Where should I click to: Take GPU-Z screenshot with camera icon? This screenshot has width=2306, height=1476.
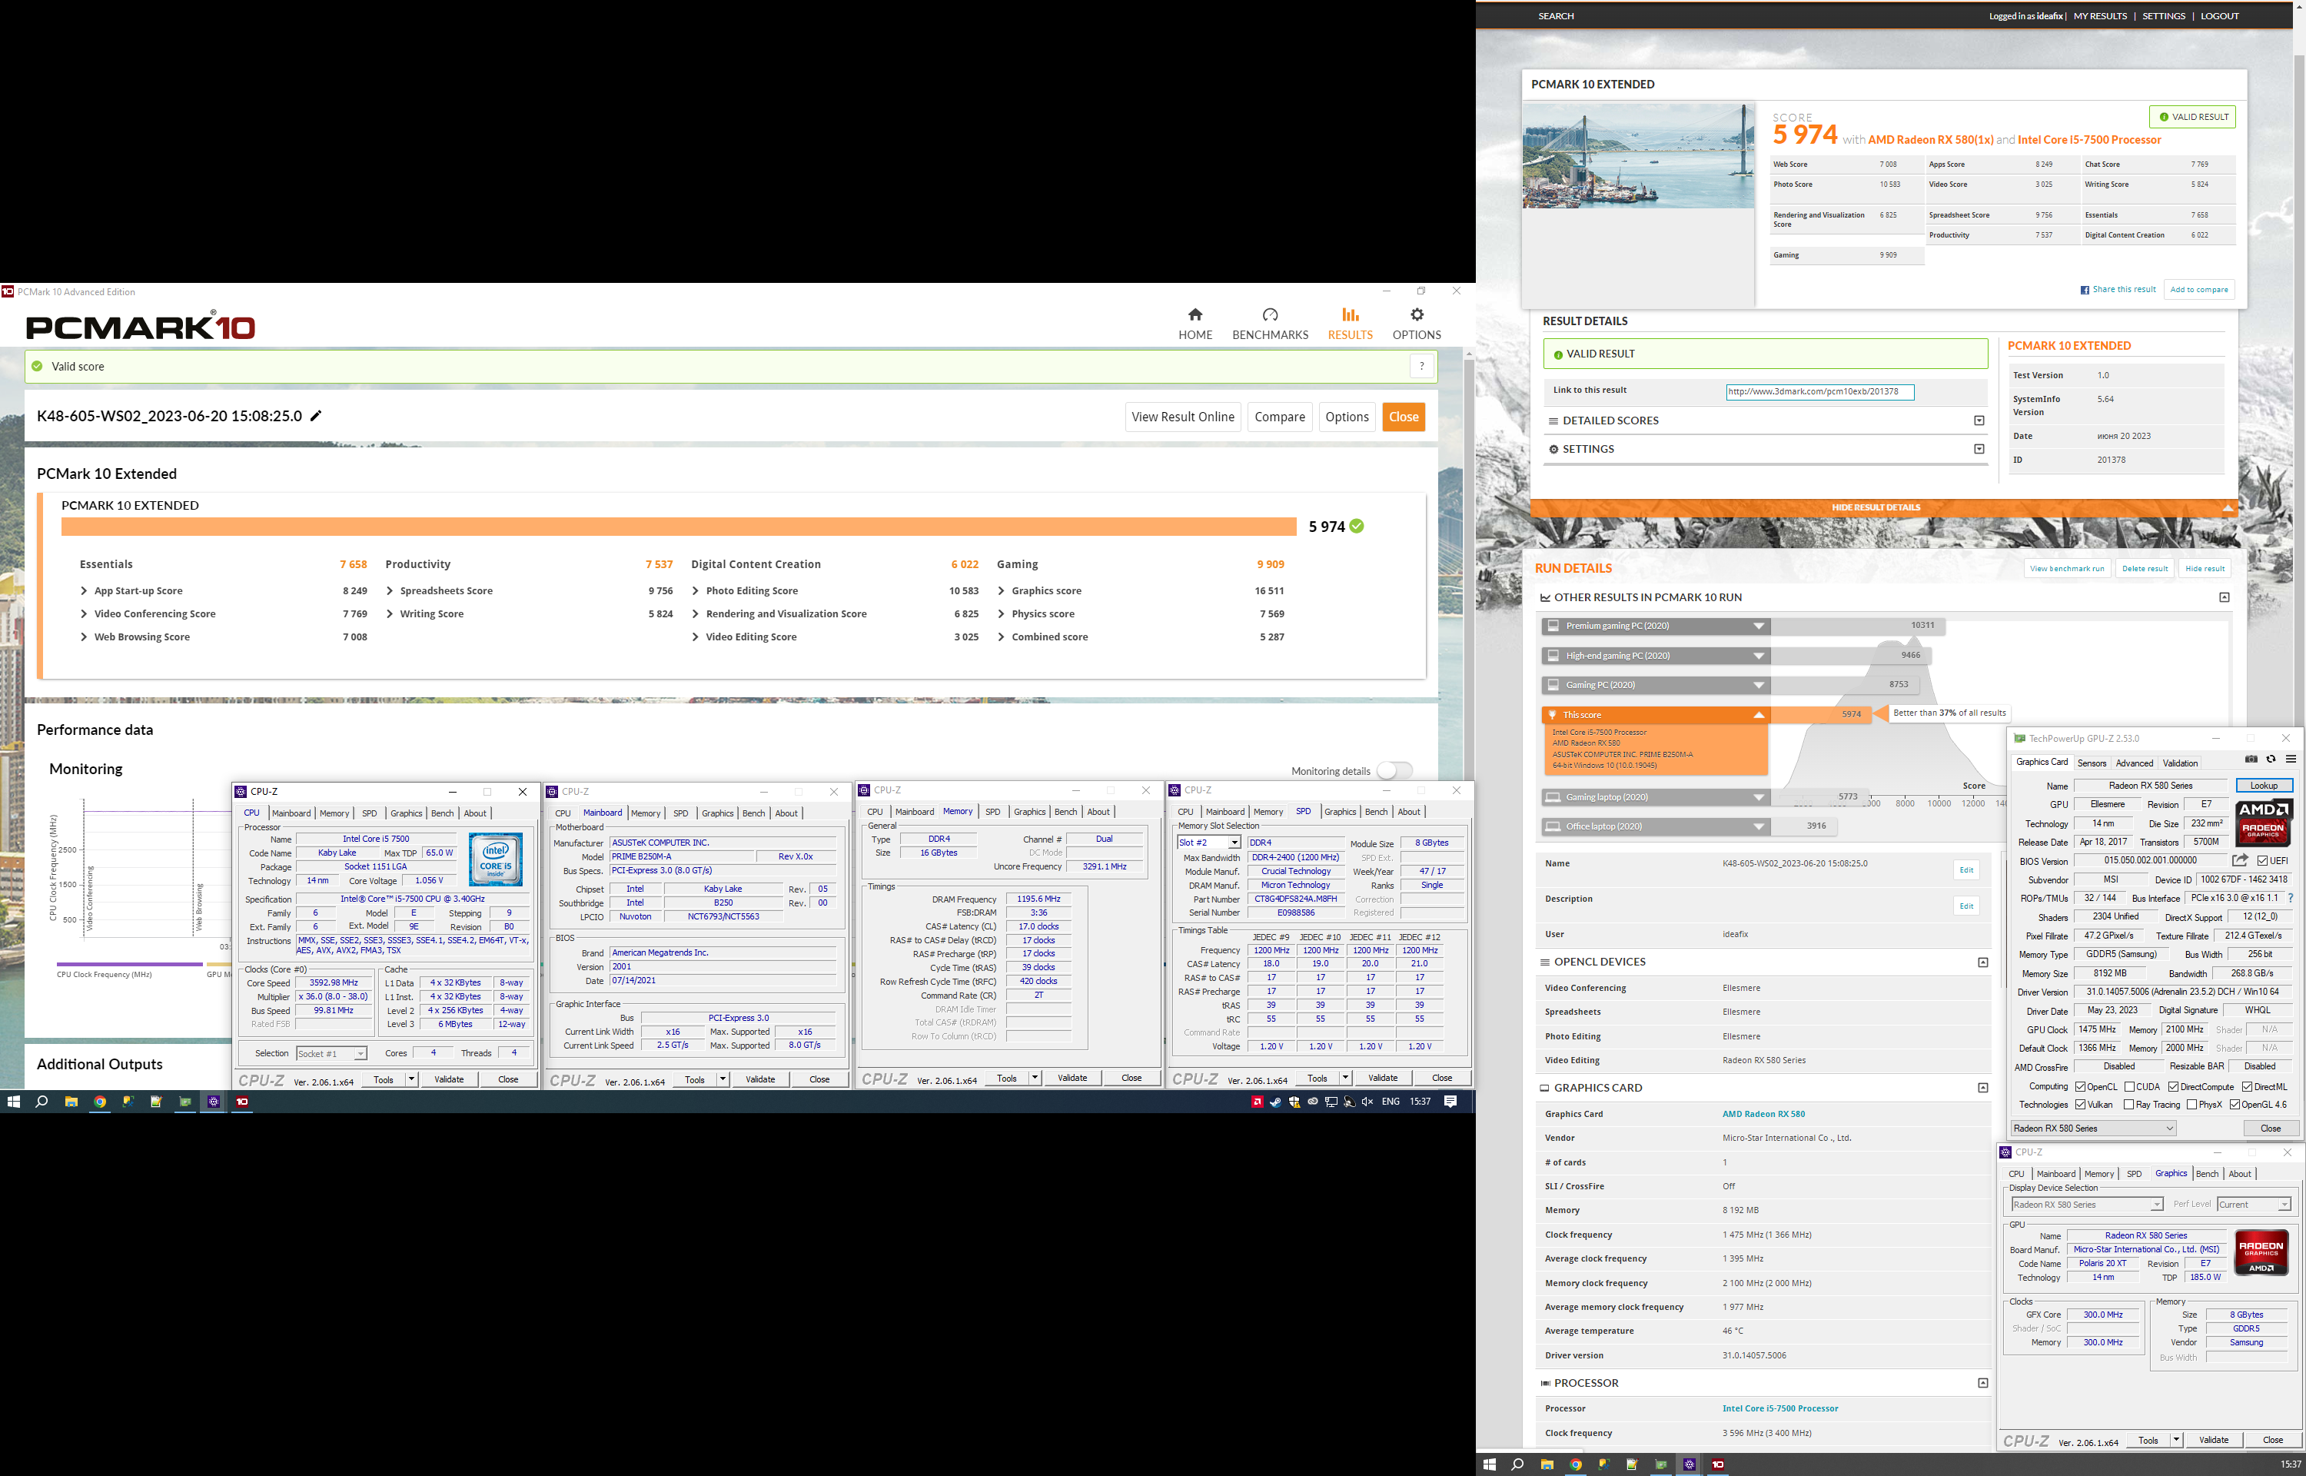[x=2251, y=759]
